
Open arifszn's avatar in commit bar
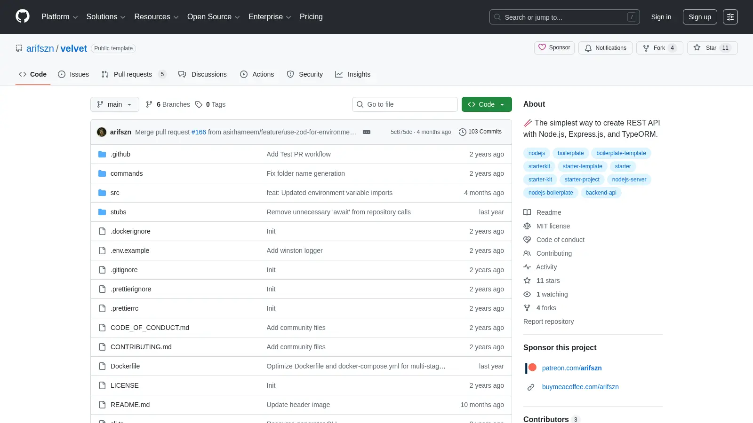[102, 132]
